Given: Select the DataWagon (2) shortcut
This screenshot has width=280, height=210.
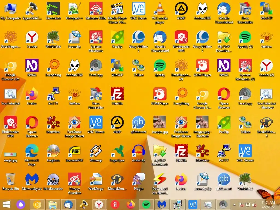Looking at the screenshot, I should [x=181, y=70].
